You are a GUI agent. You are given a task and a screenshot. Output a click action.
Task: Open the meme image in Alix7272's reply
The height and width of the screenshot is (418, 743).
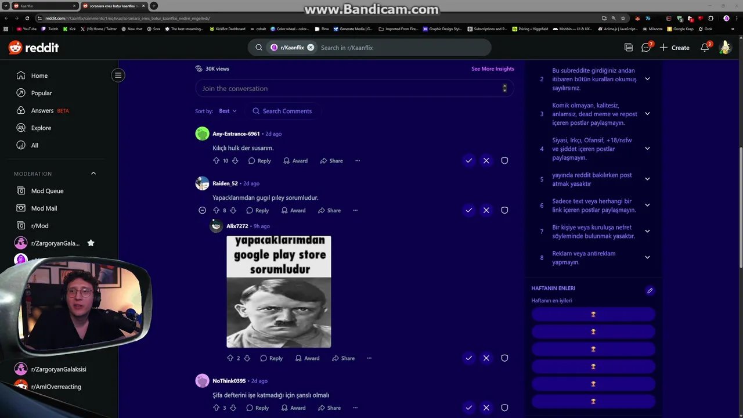(279, 291)
